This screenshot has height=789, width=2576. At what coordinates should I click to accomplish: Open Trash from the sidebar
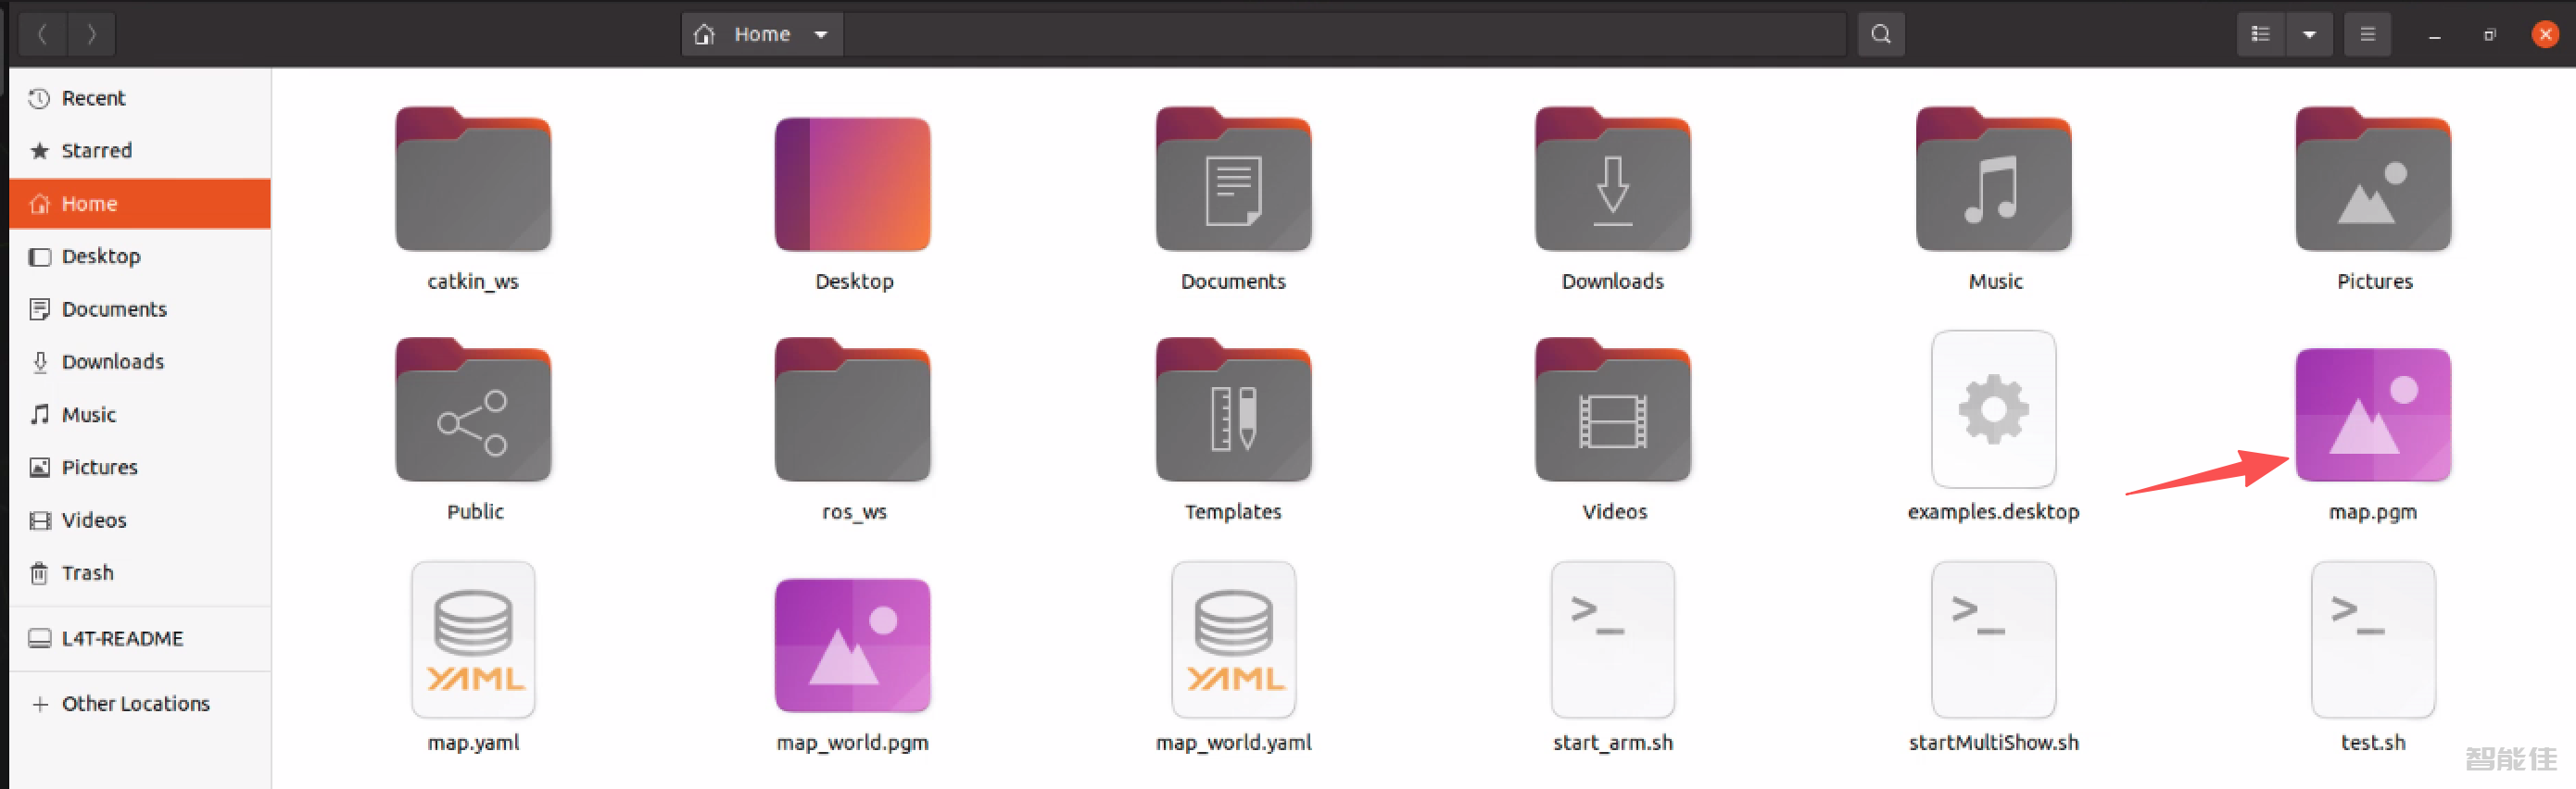pos(87,573)
